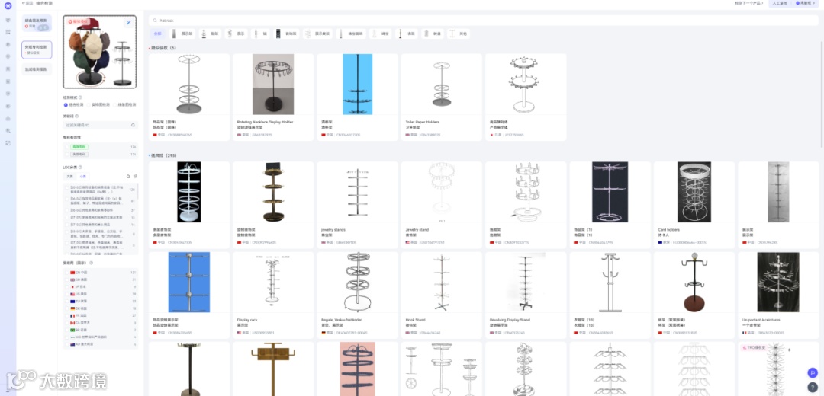824x396 pixels.
Task: Open the Card holders patent card
Action: [x=694, y=205]
